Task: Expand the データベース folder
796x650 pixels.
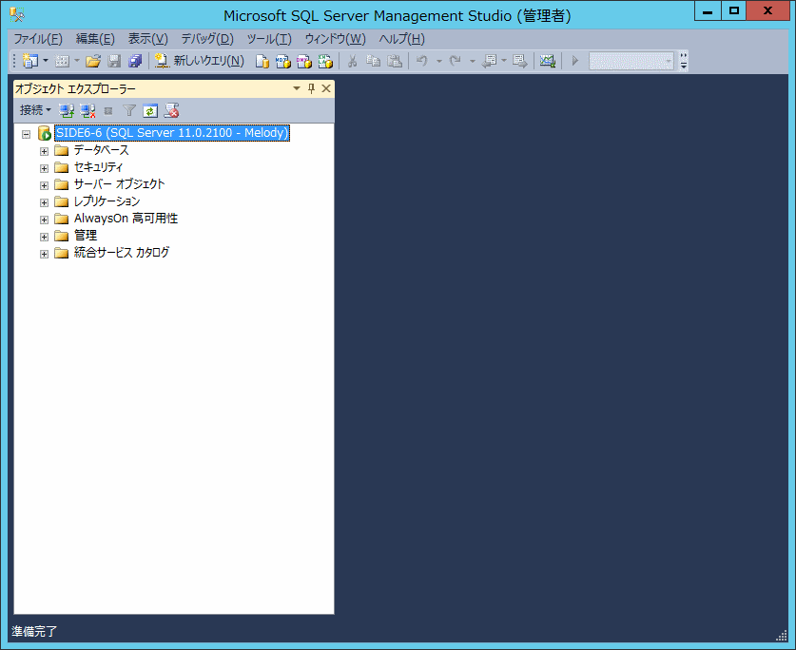Action: click(44, 151)
